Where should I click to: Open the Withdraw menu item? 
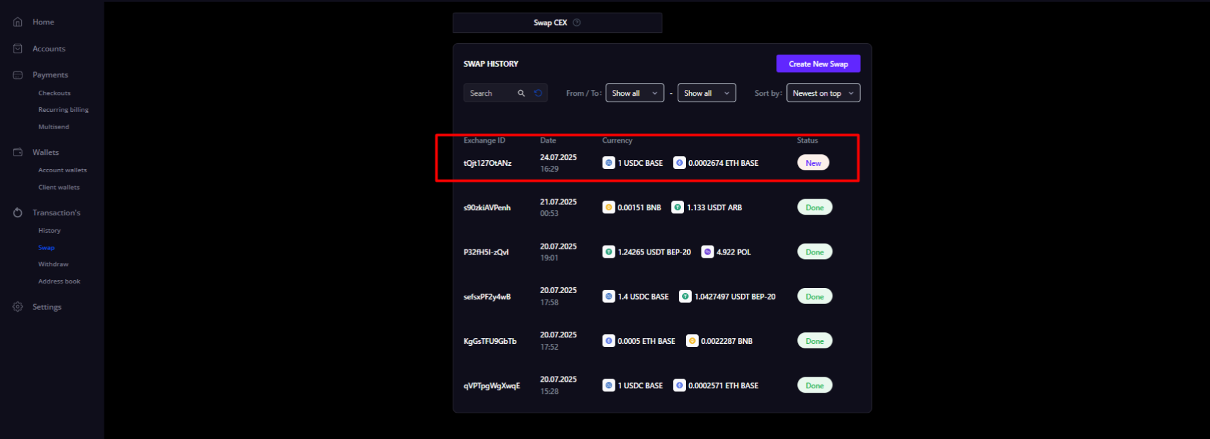click(x=53, y=264)
